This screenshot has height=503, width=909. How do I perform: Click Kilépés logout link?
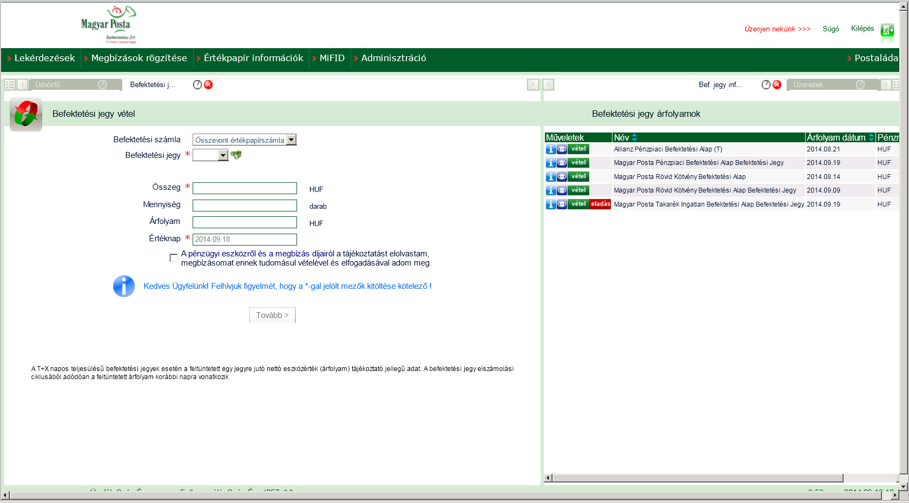[x=862, y=29]
